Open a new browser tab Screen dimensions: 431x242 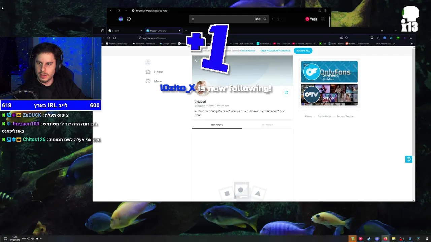[x=186, y=31]
